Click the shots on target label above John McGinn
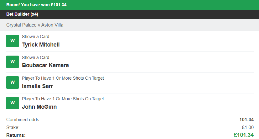259x139 pixels. click(63, 99)
